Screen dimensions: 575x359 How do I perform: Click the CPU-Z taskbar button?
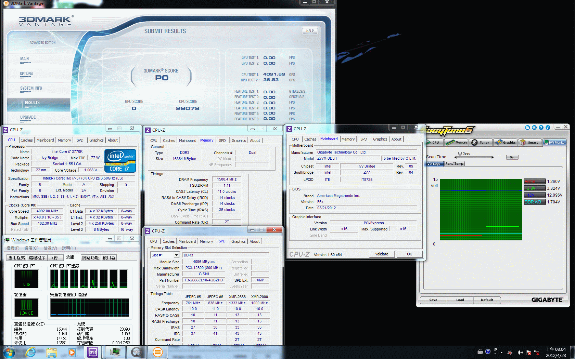click(x=93, y=352)
